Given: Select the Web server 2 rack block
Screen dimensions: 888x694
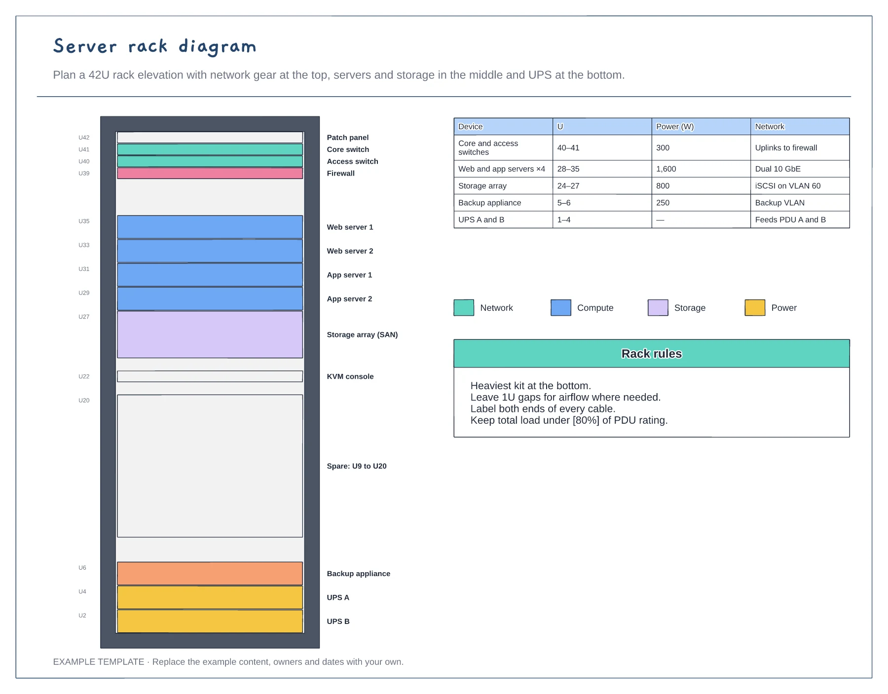Looking at the screenshot, I should [x=210, y=251].
